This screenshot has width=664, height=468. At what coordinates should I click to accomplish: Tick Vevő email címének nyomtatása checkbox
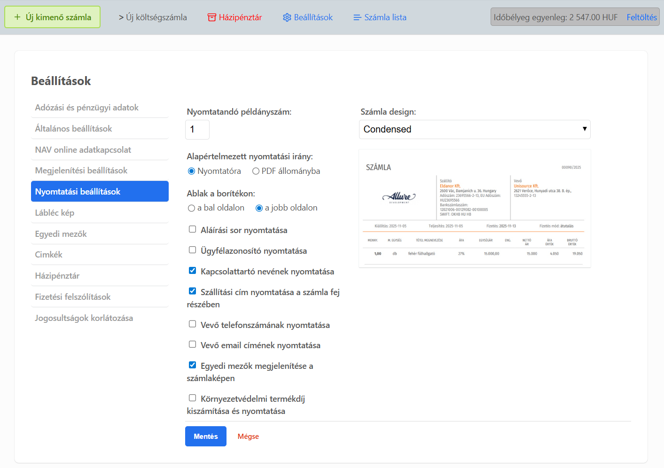click(192, 344)
